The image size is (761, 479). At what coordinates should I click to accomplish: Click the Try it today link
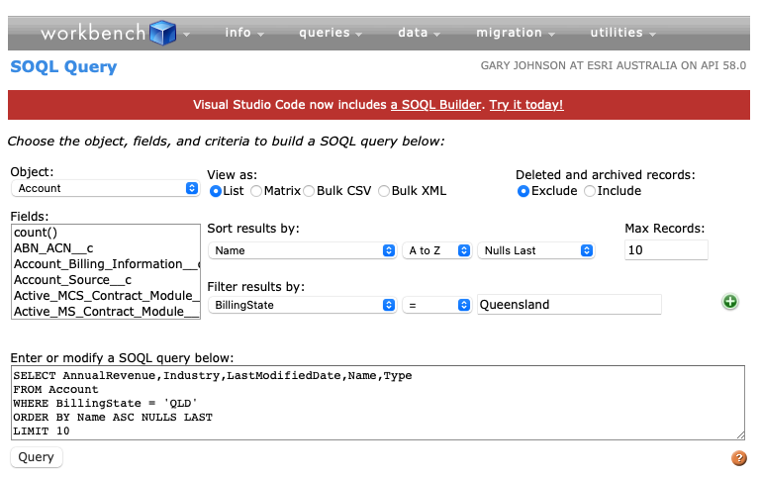coord(526,105)
